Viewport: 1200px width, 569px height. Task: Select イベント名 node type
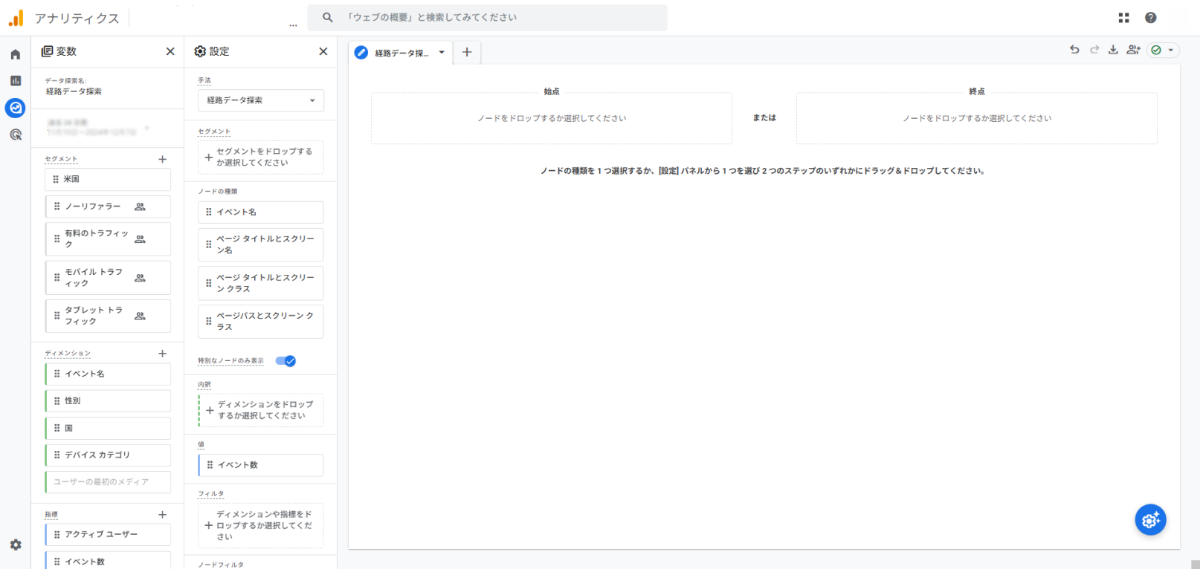tap(261, 212)
